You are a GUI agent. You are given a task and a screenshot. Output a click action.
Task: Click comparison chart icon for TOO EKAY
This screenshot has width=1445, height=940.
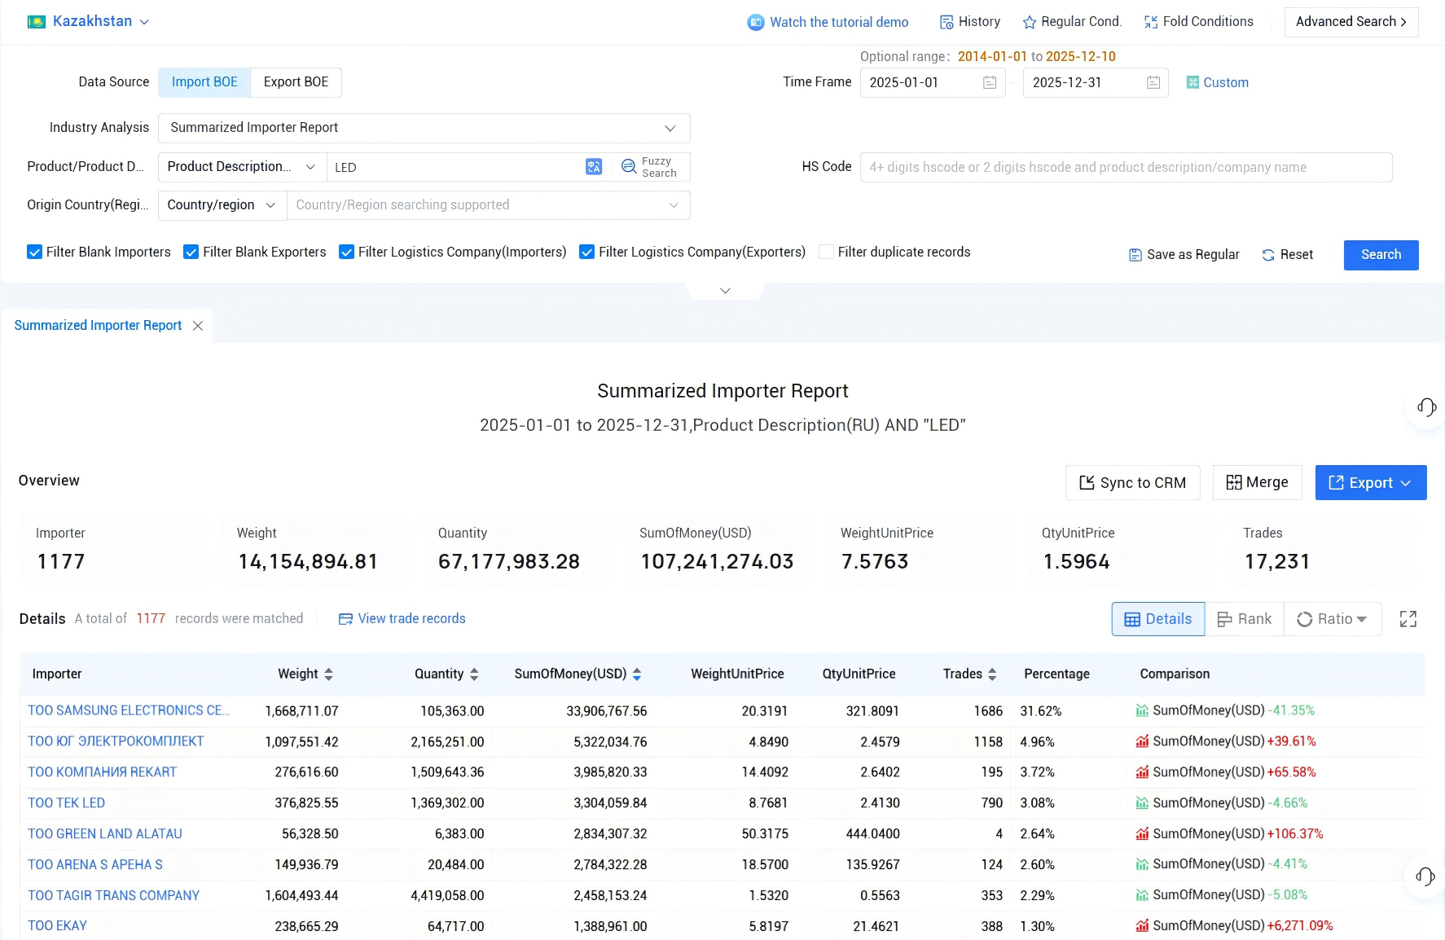[x=1143, y=926]
